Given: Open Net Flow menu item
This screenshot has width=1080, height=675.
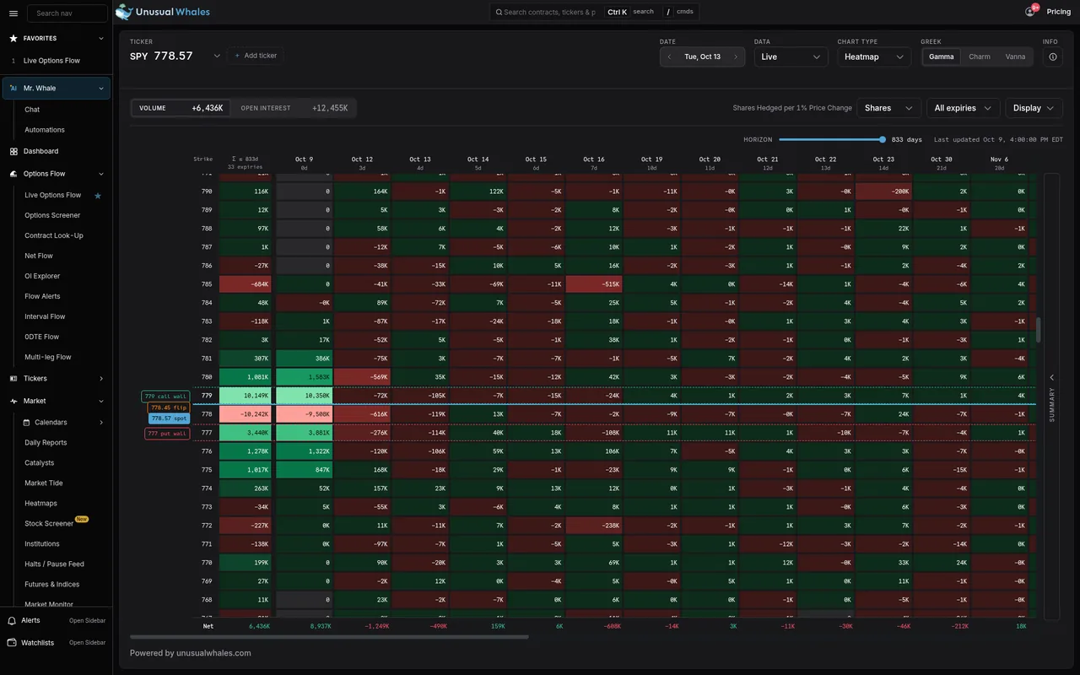Looking at the screenshot, I should [x=39, y=256].
